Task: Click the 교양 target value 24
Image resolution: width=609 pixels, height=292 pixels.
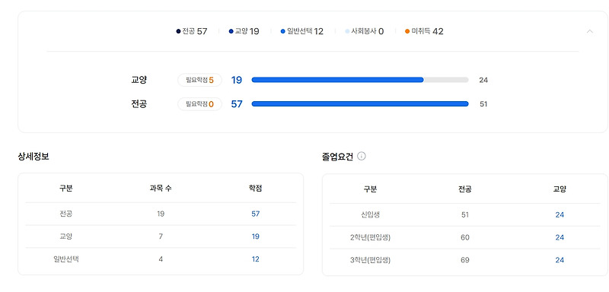Action: [483, 81]
